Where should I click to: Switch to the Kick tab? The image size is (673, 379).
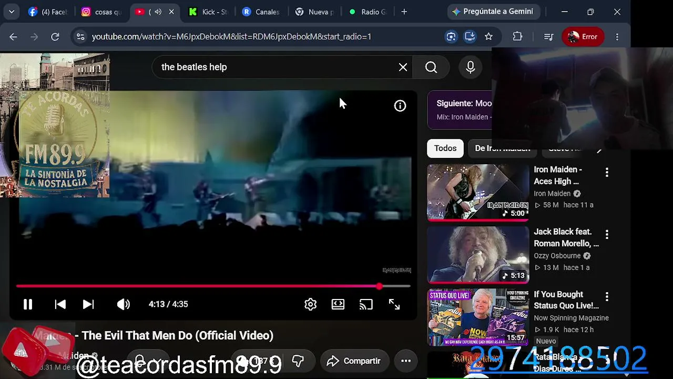(x=208, y=12)
